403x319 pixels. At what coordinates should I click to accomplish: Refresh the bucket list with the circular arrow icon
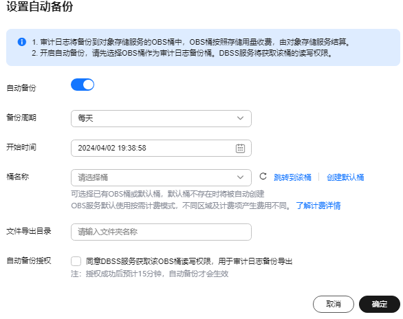263,177
